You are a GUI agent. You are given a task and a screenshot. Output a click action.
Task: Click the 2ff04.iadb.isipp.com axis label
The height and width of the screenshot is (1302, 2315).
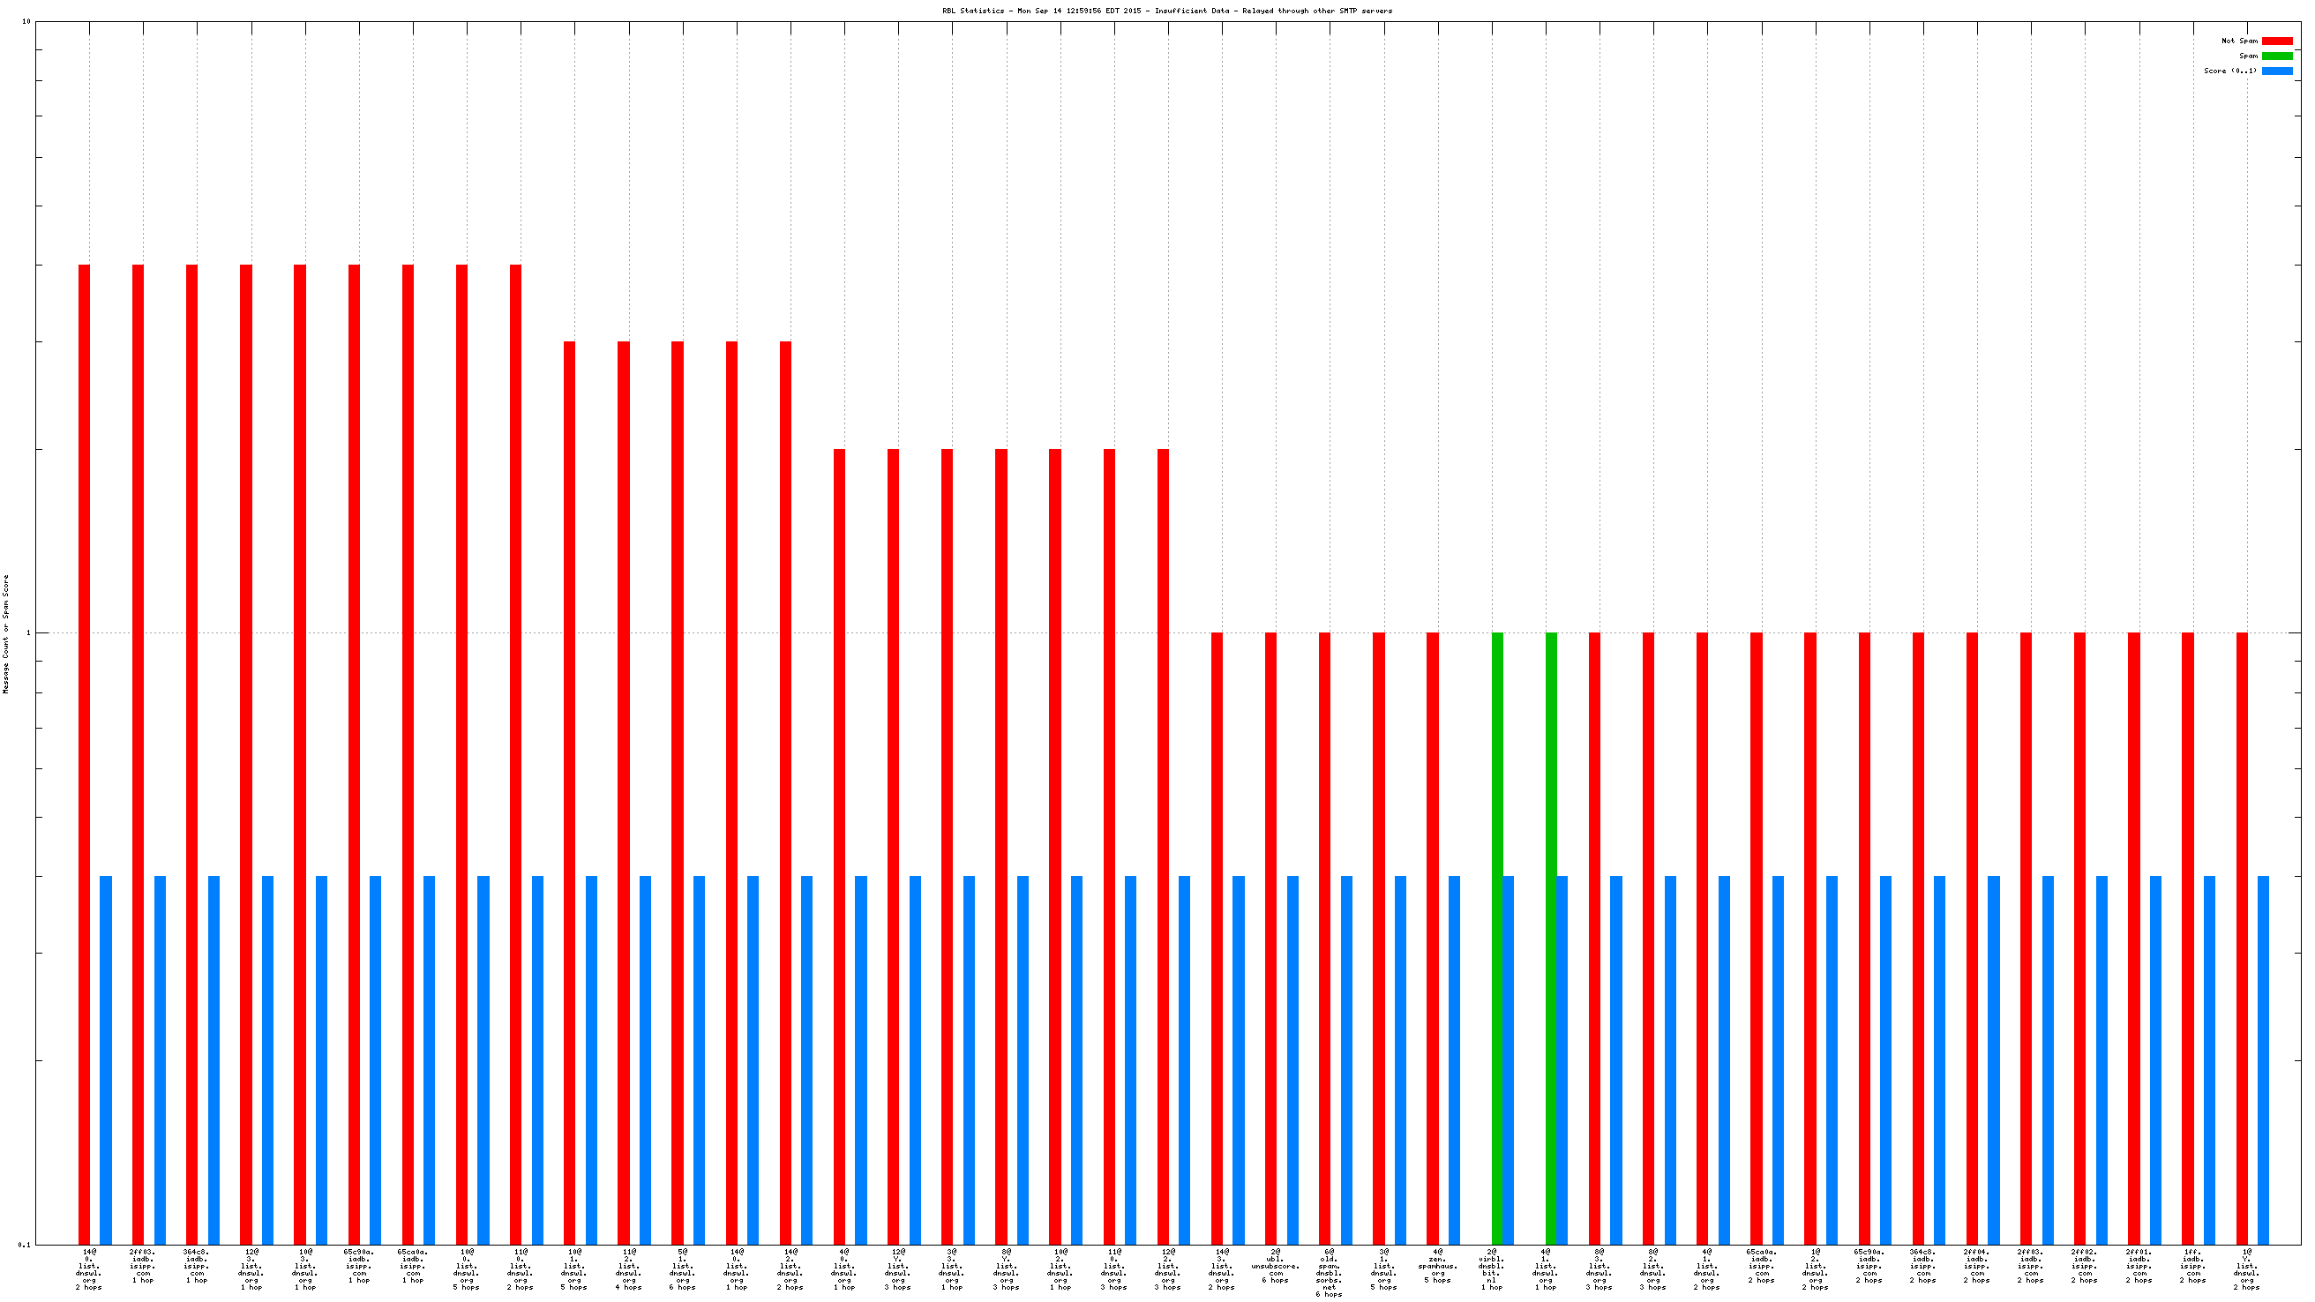1976,1265
